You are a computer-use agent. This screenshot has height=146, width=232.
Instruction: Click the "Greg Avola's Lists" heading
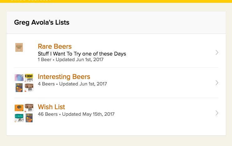coord(42,22)
